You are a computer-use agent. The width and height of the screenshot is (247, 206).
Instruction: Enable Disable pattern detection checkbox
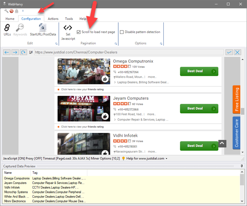pos(122,32)
